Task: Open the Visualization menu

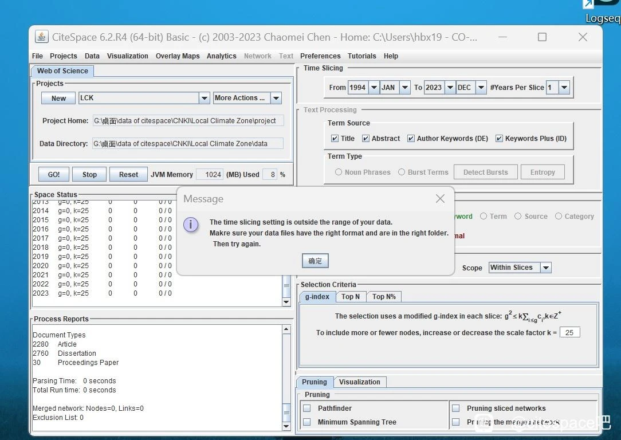Action: point(128,56)
